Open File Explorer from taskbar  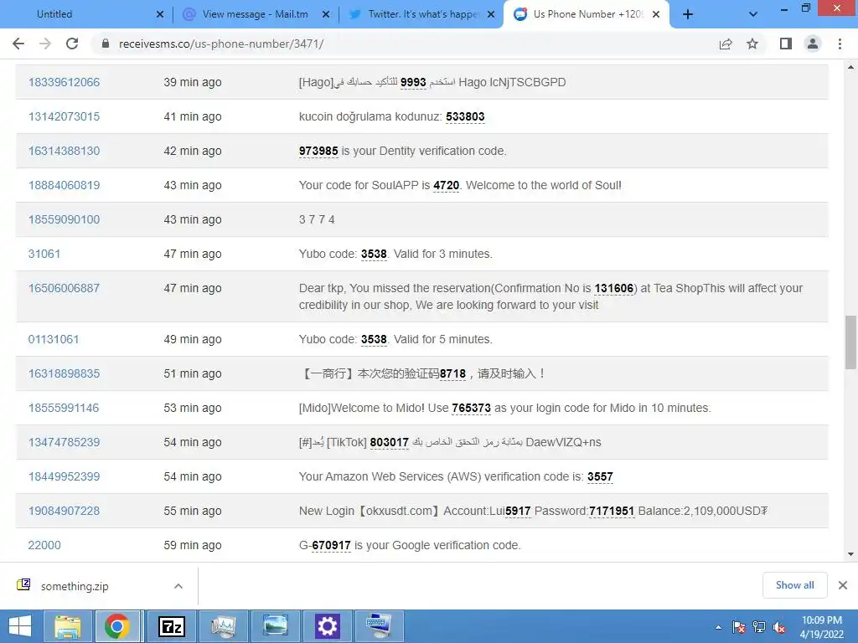click(68, 626)
